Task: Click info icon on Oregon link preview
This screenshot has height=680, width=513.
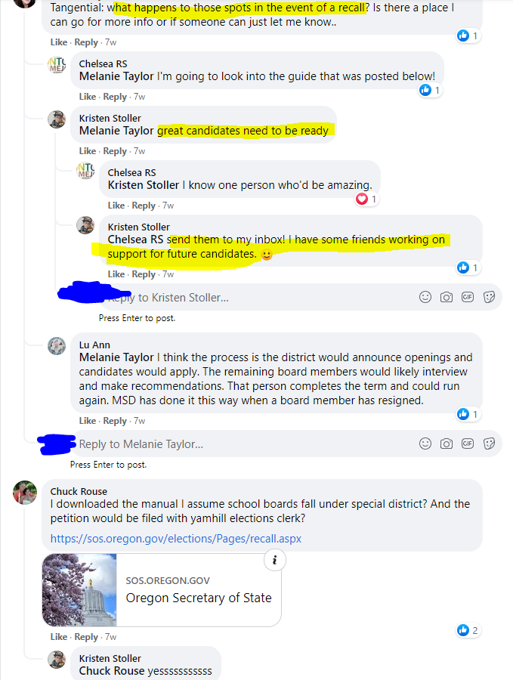Action: (x=274, y=561)
